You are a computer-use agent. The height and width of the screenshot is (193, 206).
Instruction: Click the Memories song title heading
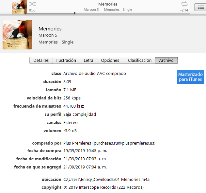click(x=50, y=29)
